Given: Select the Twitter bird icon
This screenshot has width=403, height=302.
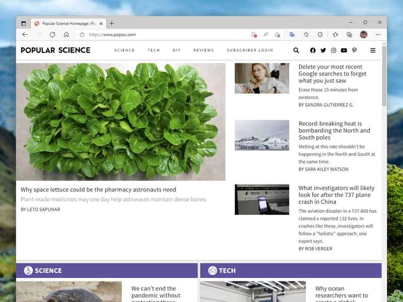Looking at the screenshot, I should click(323, 50).
